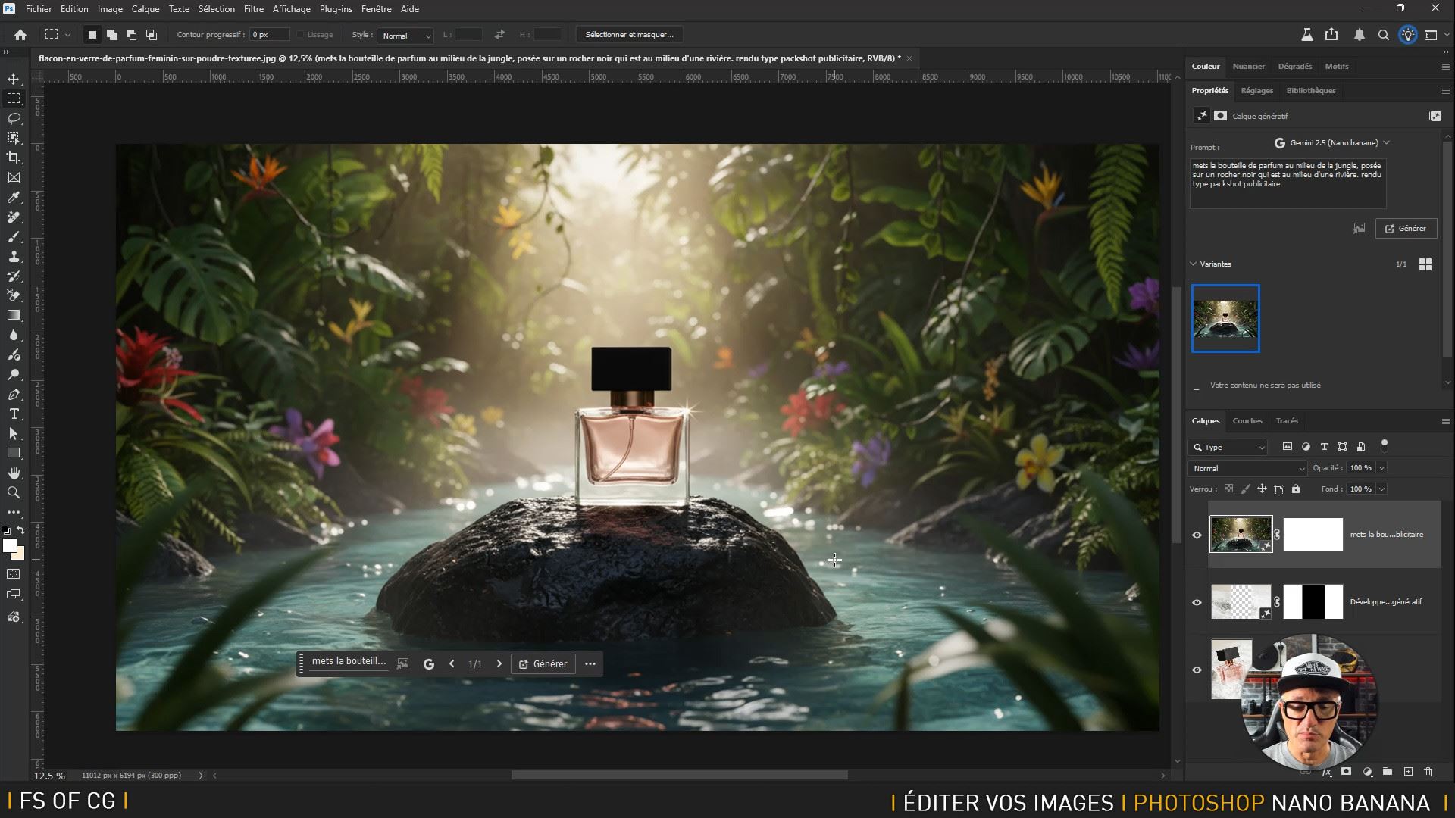The width and height of the screenshot is (1455, 818).
Task: Click the Sélectionner et masquer button
Action: (x=629, y=35)
